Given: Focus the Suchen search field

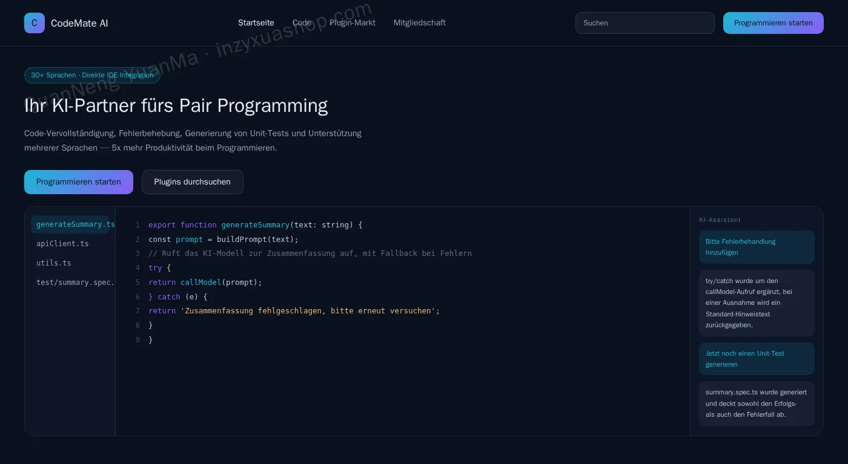Looking at the screenshot, I should 645,23.
